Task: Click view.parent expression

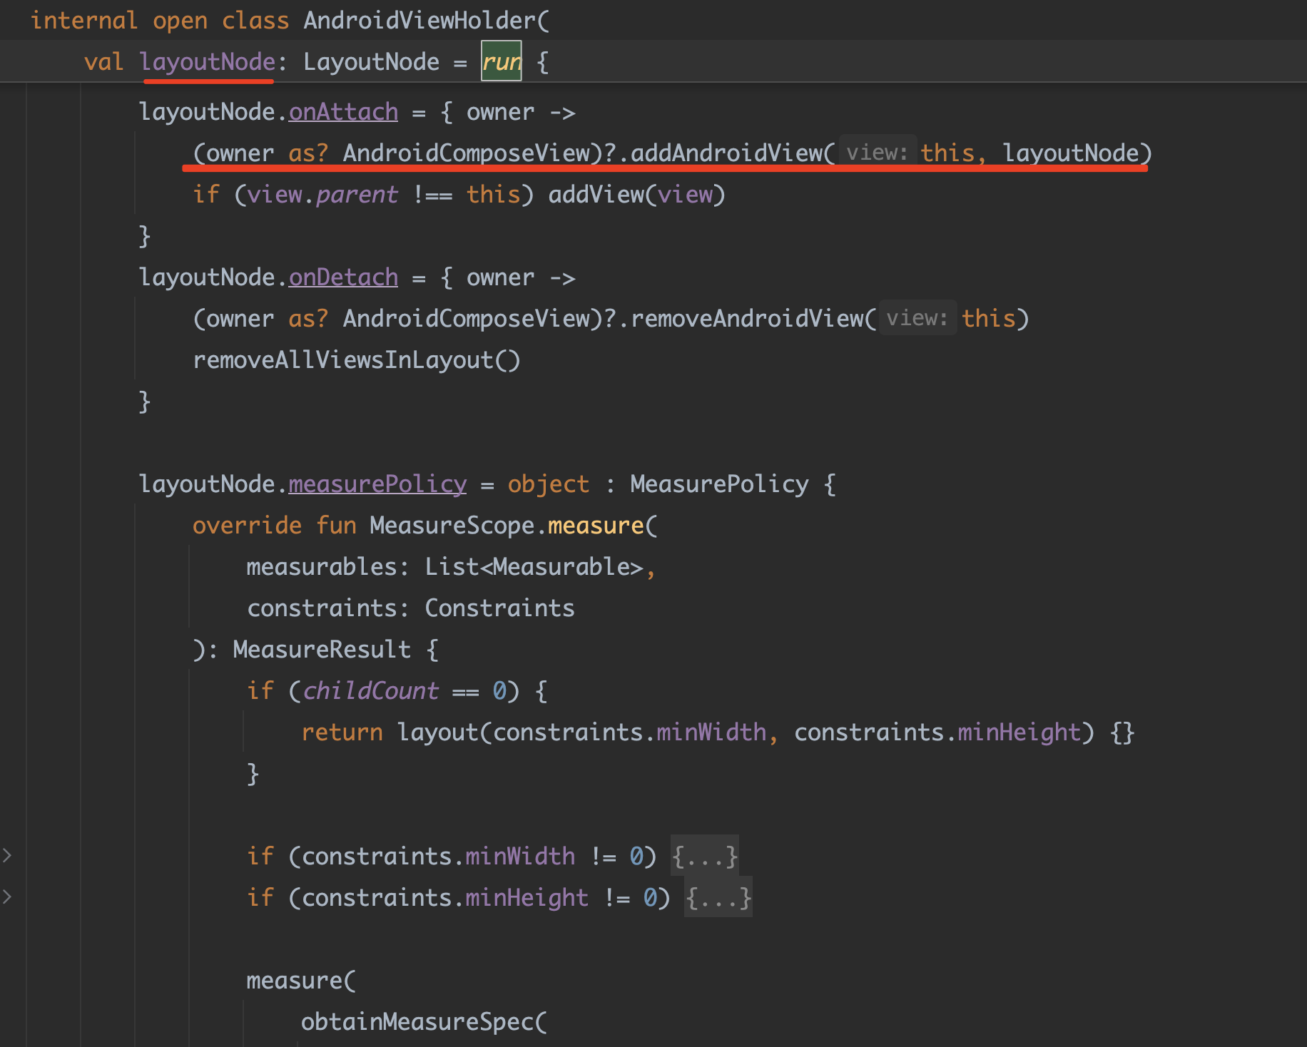Action: pos(322,194)
